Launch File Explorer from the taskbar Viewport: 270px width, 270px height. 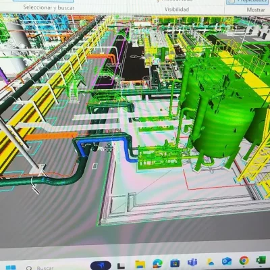click(140, 265)
